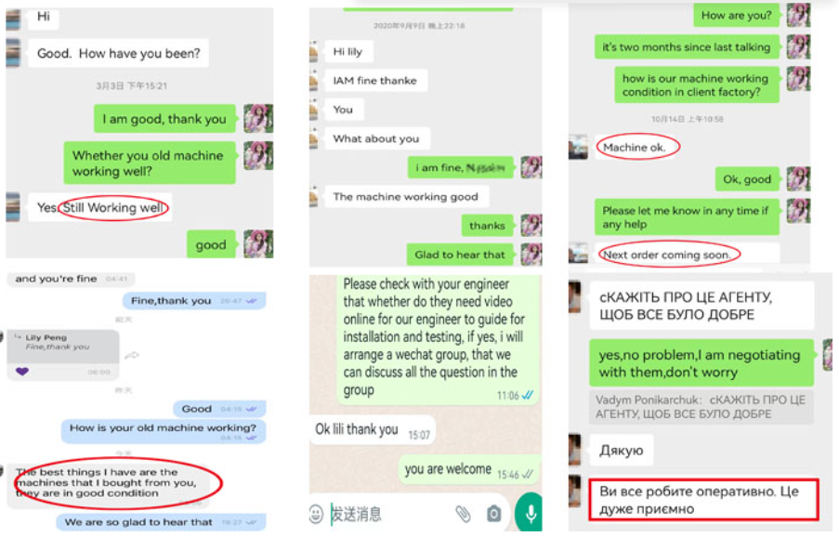Click the paperclip attachment icon

click(463, 514)
